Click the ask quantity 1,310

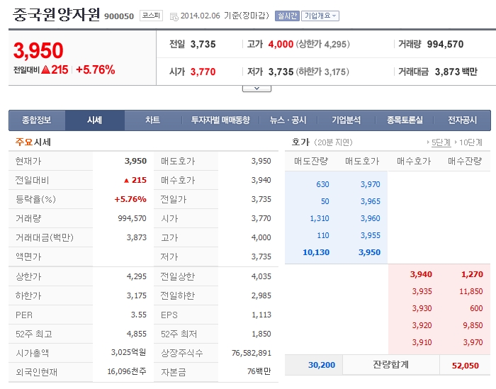point(320,218)
